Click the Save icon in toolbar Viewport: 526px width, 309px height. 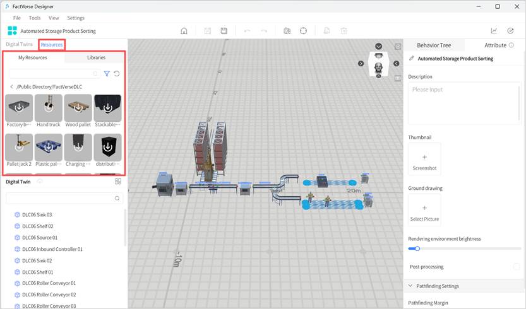(224, 31)
